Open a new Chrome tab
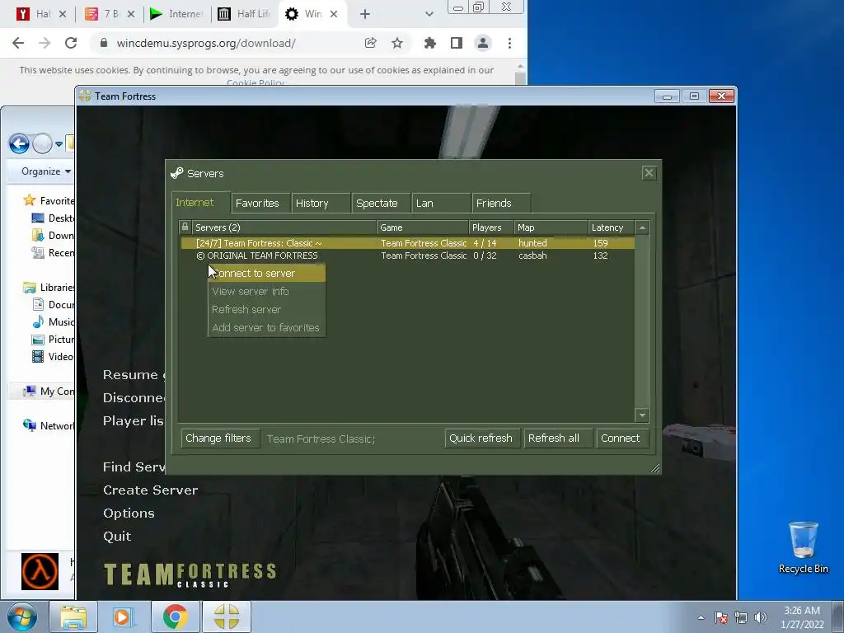This screenshot has width=844, height=633. [365, 14]
